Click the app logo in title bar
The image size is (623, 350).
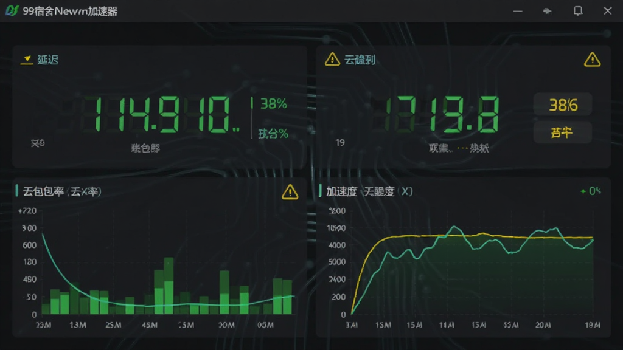pos(12,11)
